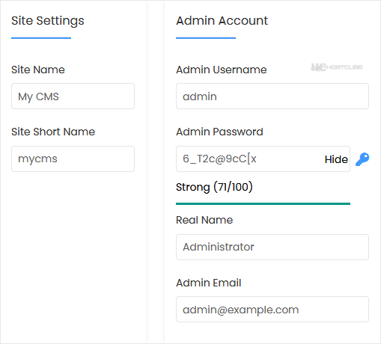Click the 'Real Name' label
Image resolution: width=381 pixels, height=344 pixels.
(204, 220)
